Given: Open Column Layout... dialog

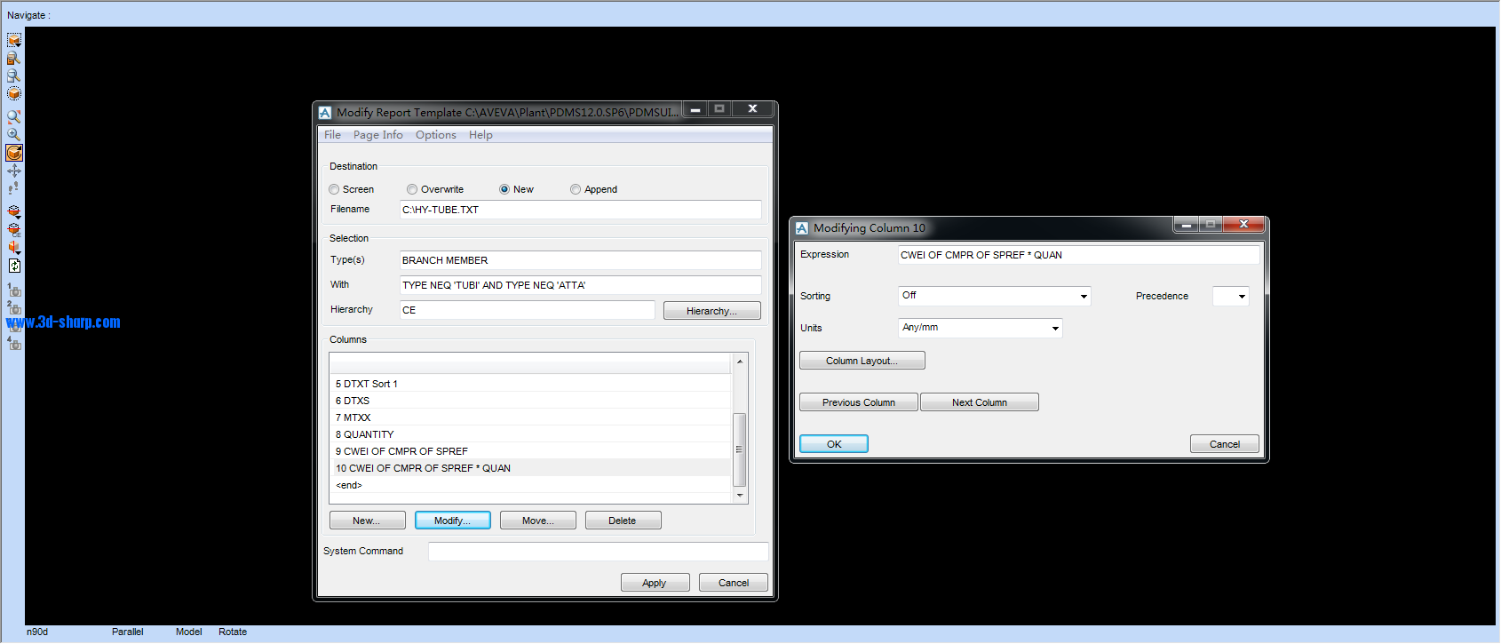Looking at the screenshot, I should [862, 361].
